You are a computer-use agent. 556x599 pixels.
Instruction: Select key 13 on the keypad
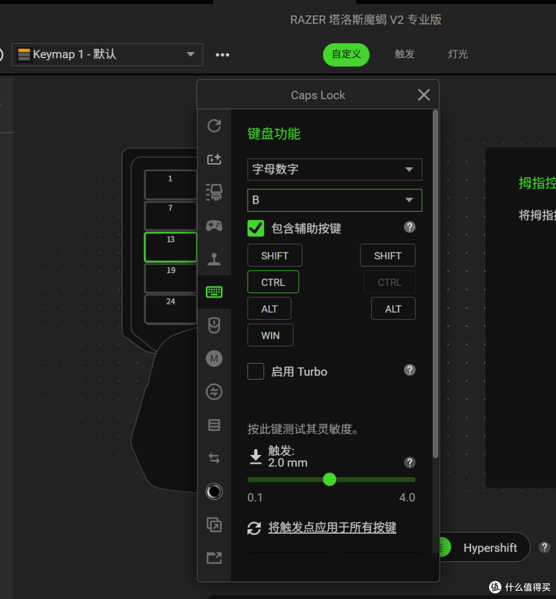point(170,247)
